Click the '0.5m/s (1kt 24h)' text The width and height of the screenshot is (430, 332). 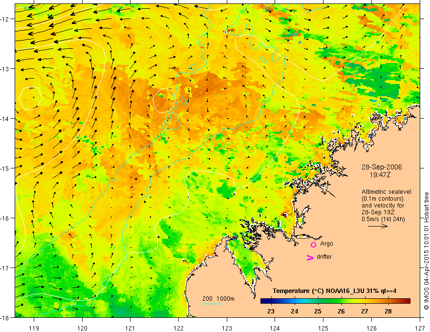point(384,219)
